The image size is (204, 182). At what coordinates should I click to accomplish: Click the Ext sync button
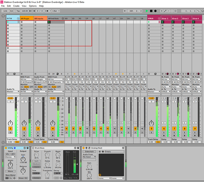[x=12, y=11]
